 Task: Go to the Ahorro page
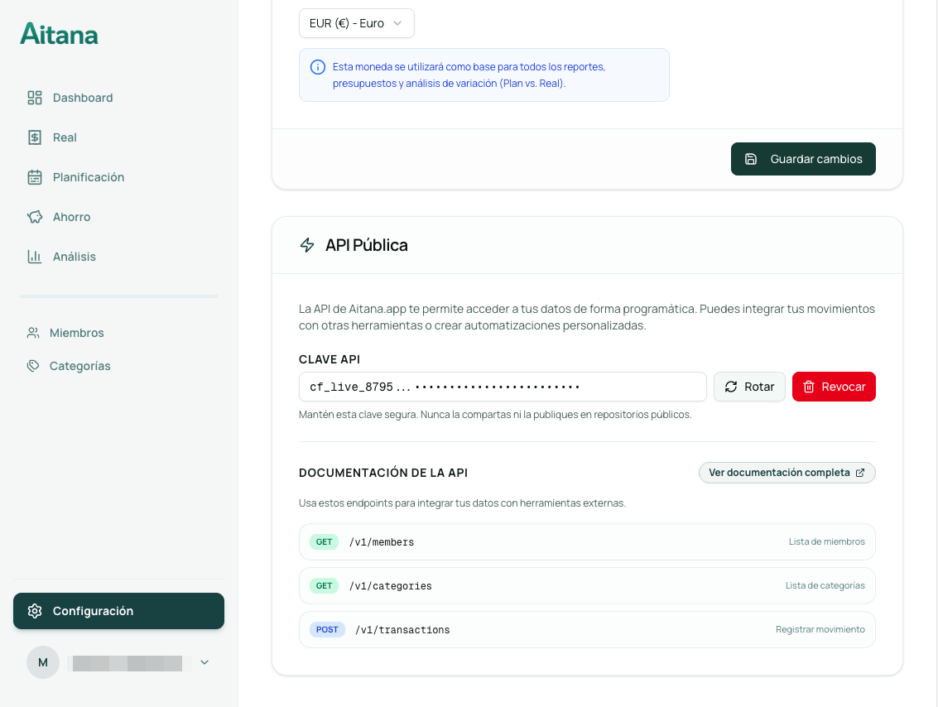click(x=71, y=217)
